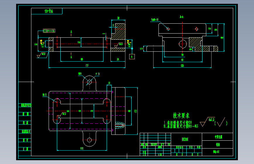Click the R9.5 radius leader label
Screen dimensions: 254x164
(45, 95)
